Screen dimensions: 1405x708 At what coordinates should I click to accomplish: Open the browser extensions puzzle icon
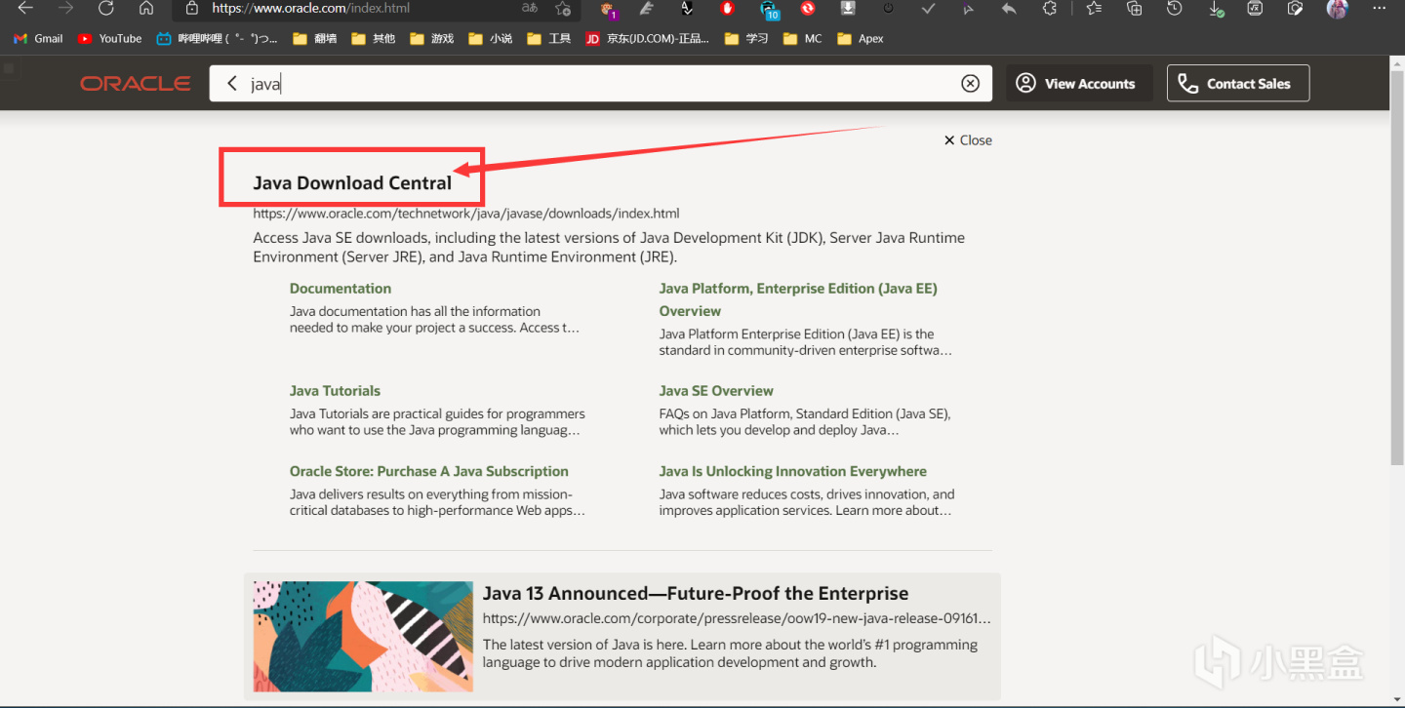[1050, 9]
